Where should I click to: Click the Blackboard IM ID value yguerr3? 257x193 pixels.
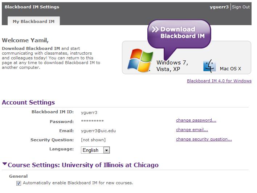(89, 113)
